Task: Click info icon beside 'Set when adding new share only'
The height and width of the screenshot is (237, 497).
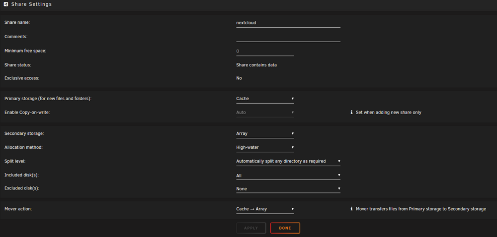Action: coord(351,112)
